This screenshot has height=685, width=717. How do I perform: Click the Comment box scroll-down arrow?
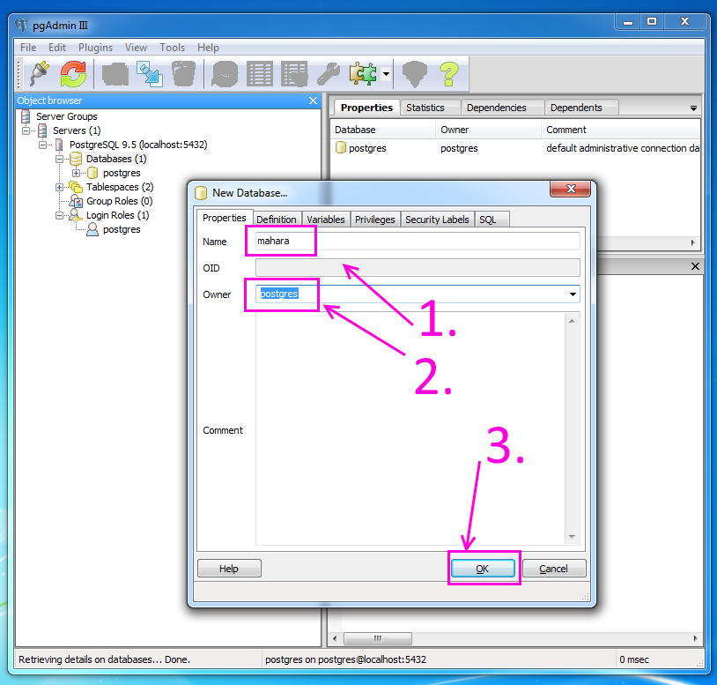pos(572,537)
